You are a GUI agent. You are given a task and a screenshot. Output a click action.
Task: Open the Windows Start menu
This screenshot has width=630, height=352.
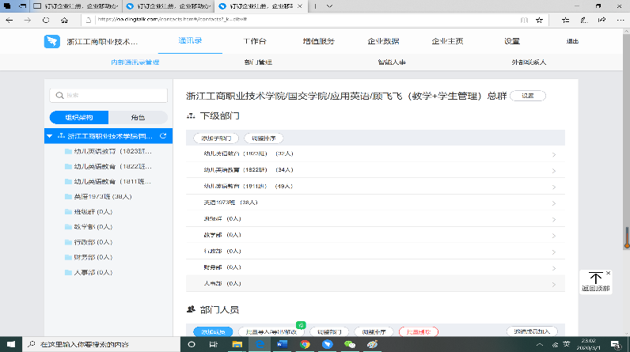[x=9, y=345]
